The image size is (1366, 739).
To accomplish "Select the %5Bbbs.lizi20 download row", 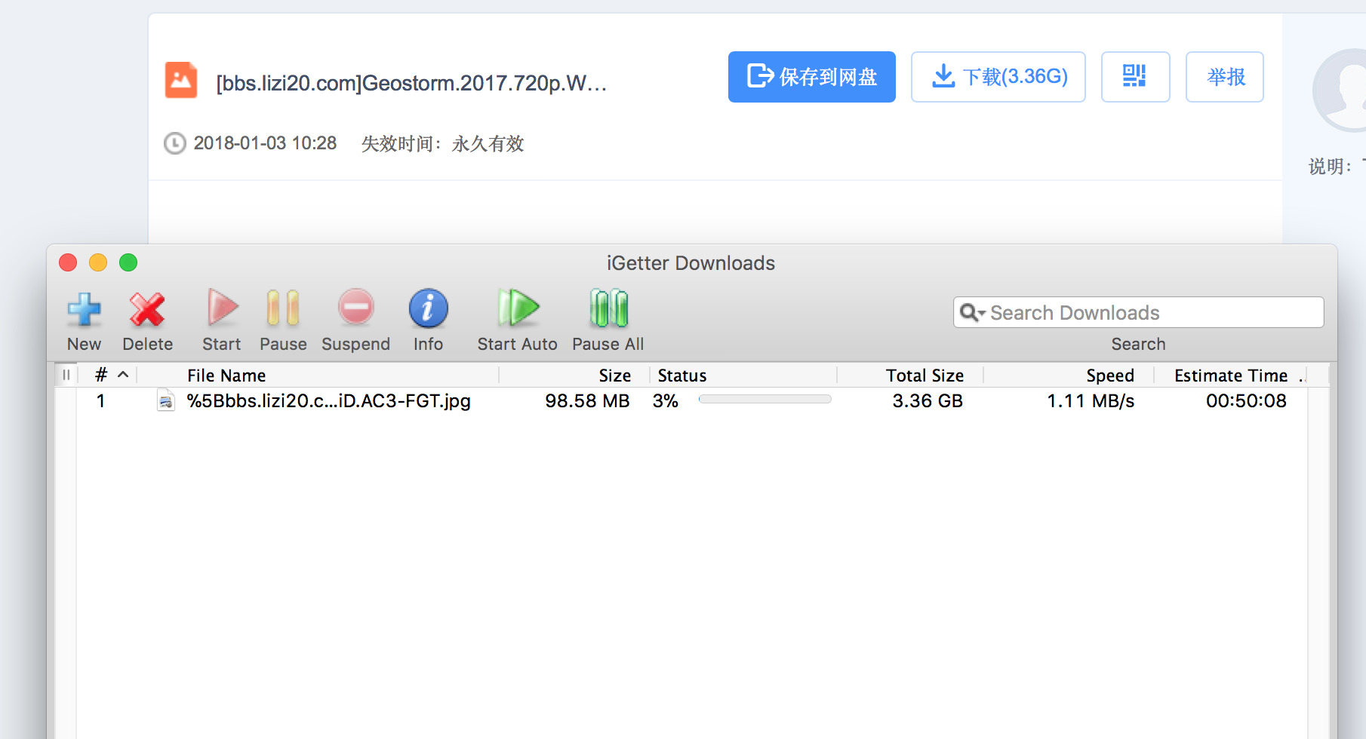I will pyautogui.click(x=328, y=401).
